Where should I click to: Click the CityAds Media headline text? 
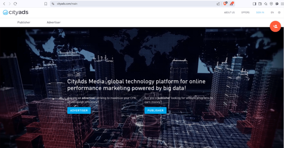point(136,85)
